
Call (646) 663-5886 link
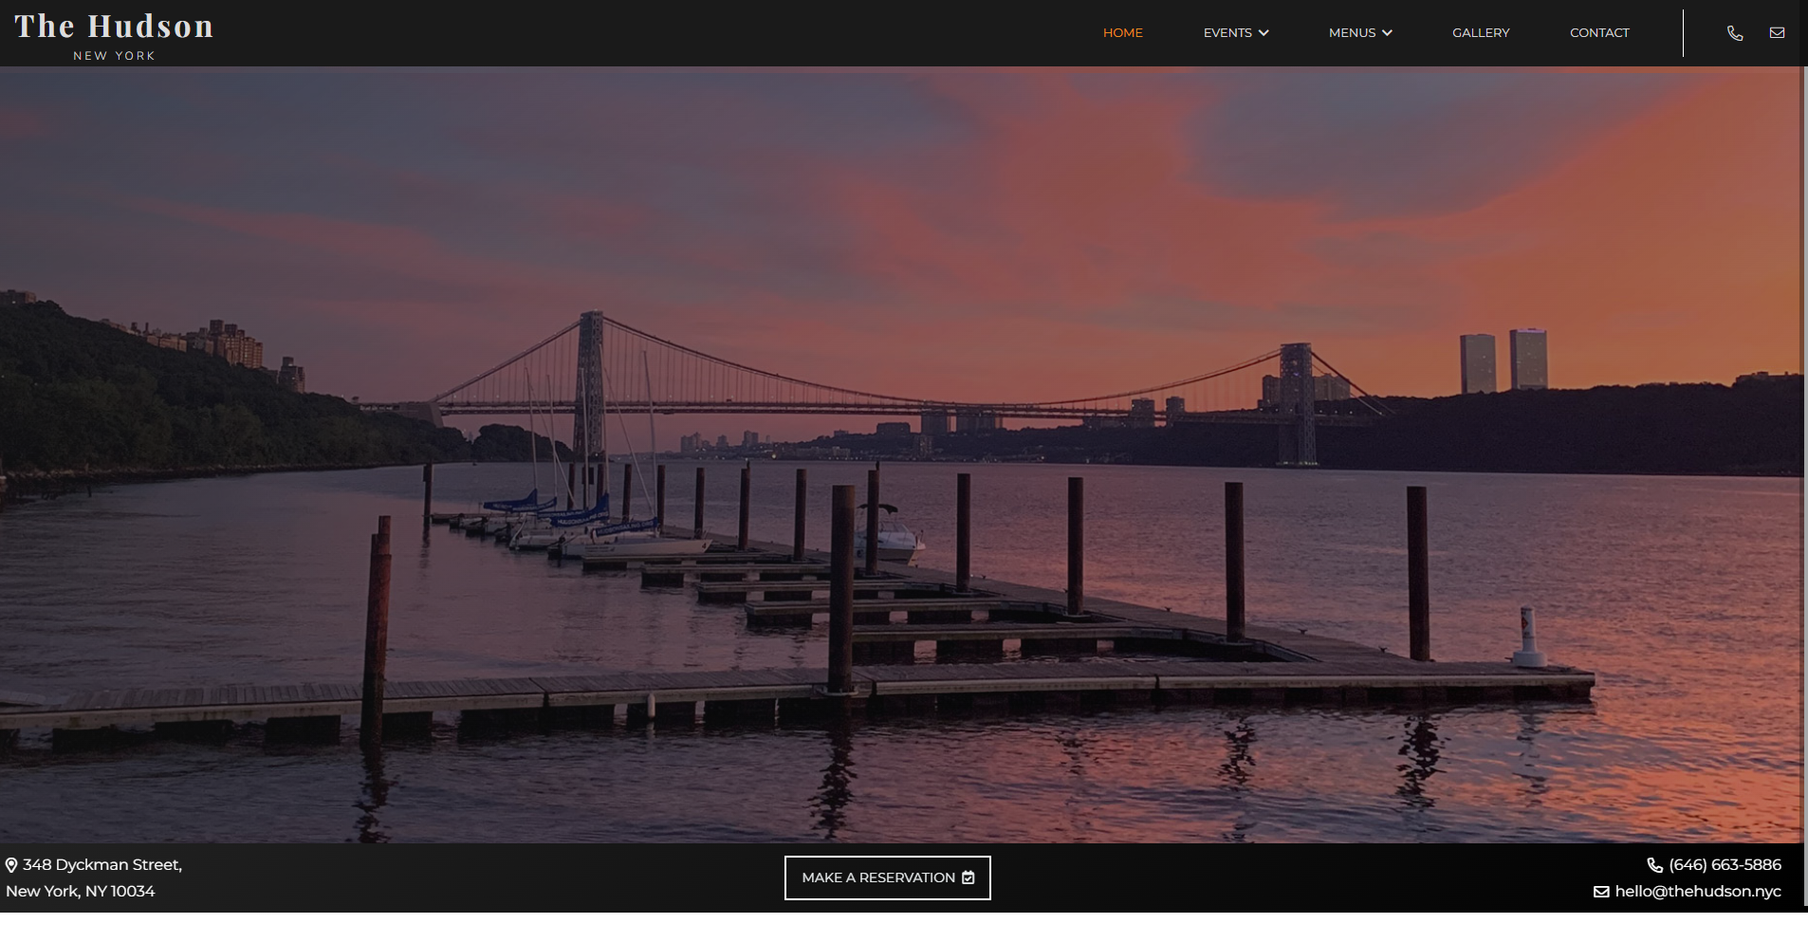click(1725, 865)
